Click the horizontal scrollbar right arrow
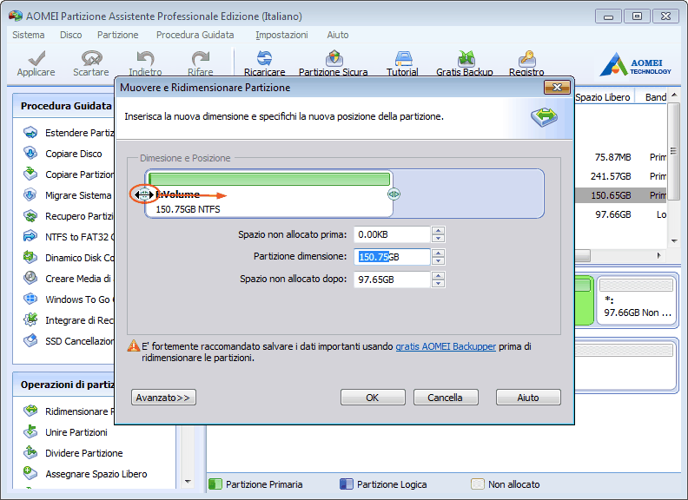 (658, 256)
